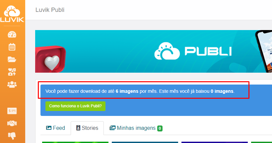Click 'Como funciona o Luvik Publi?' button
Viewport: 272px width, 143px height.
pyautogui.click(x=75, y=106)
